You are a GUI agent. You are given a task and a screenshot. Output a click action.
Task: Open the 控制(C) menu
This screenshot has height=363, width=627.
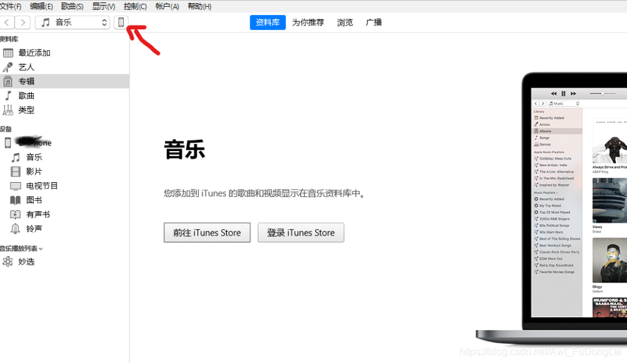pos(135,6)
